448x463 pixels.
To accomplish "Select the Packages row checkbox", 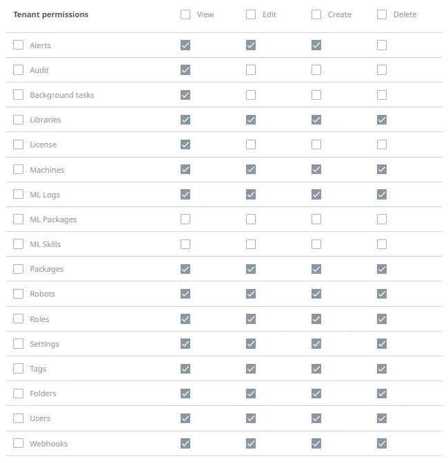I will 19,269.
